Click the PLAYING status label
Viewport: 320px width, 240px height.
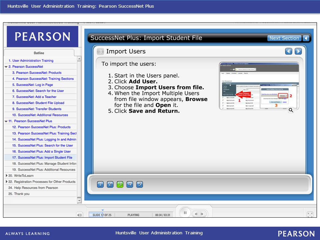tap(133, 215)
